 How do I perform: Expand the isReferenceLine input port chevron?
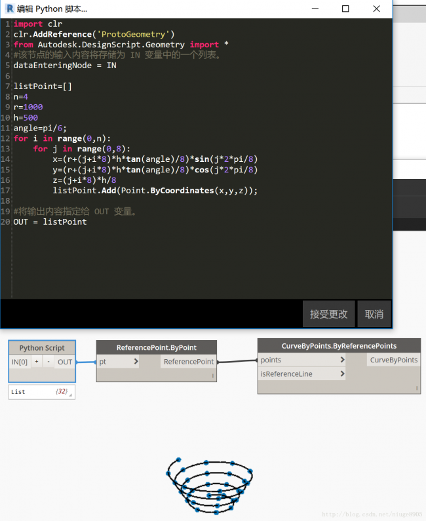coord(342,374)
